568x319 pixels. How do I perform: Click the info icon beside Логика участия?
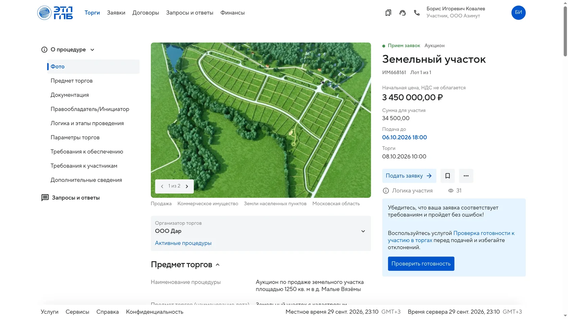pos(386,191)
